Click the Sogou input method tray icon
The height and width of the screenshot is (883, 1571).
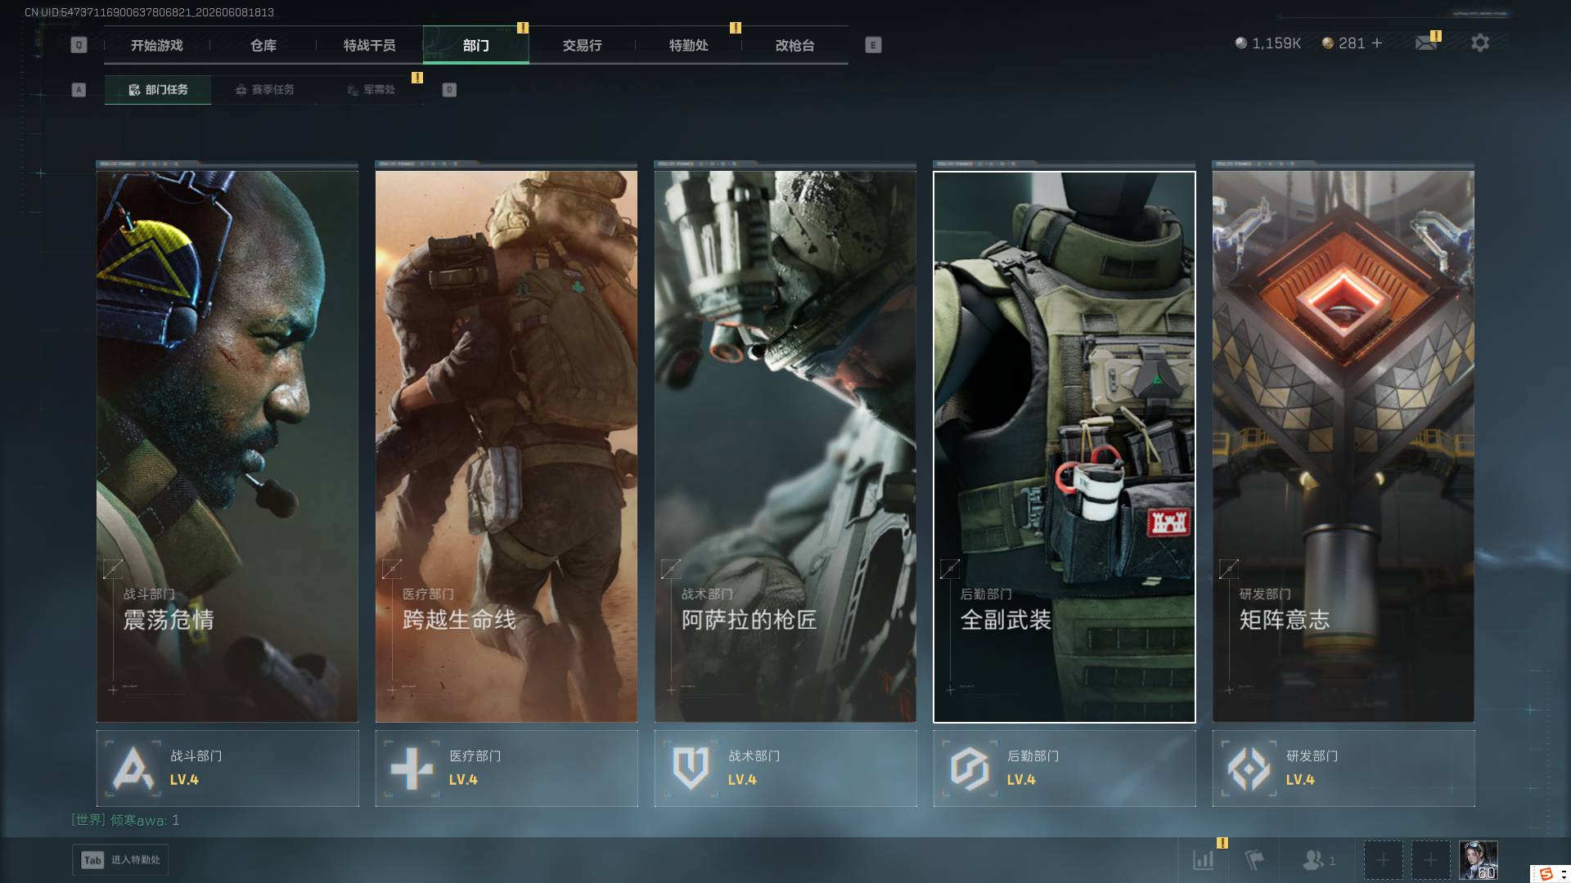click(1546, 874)
